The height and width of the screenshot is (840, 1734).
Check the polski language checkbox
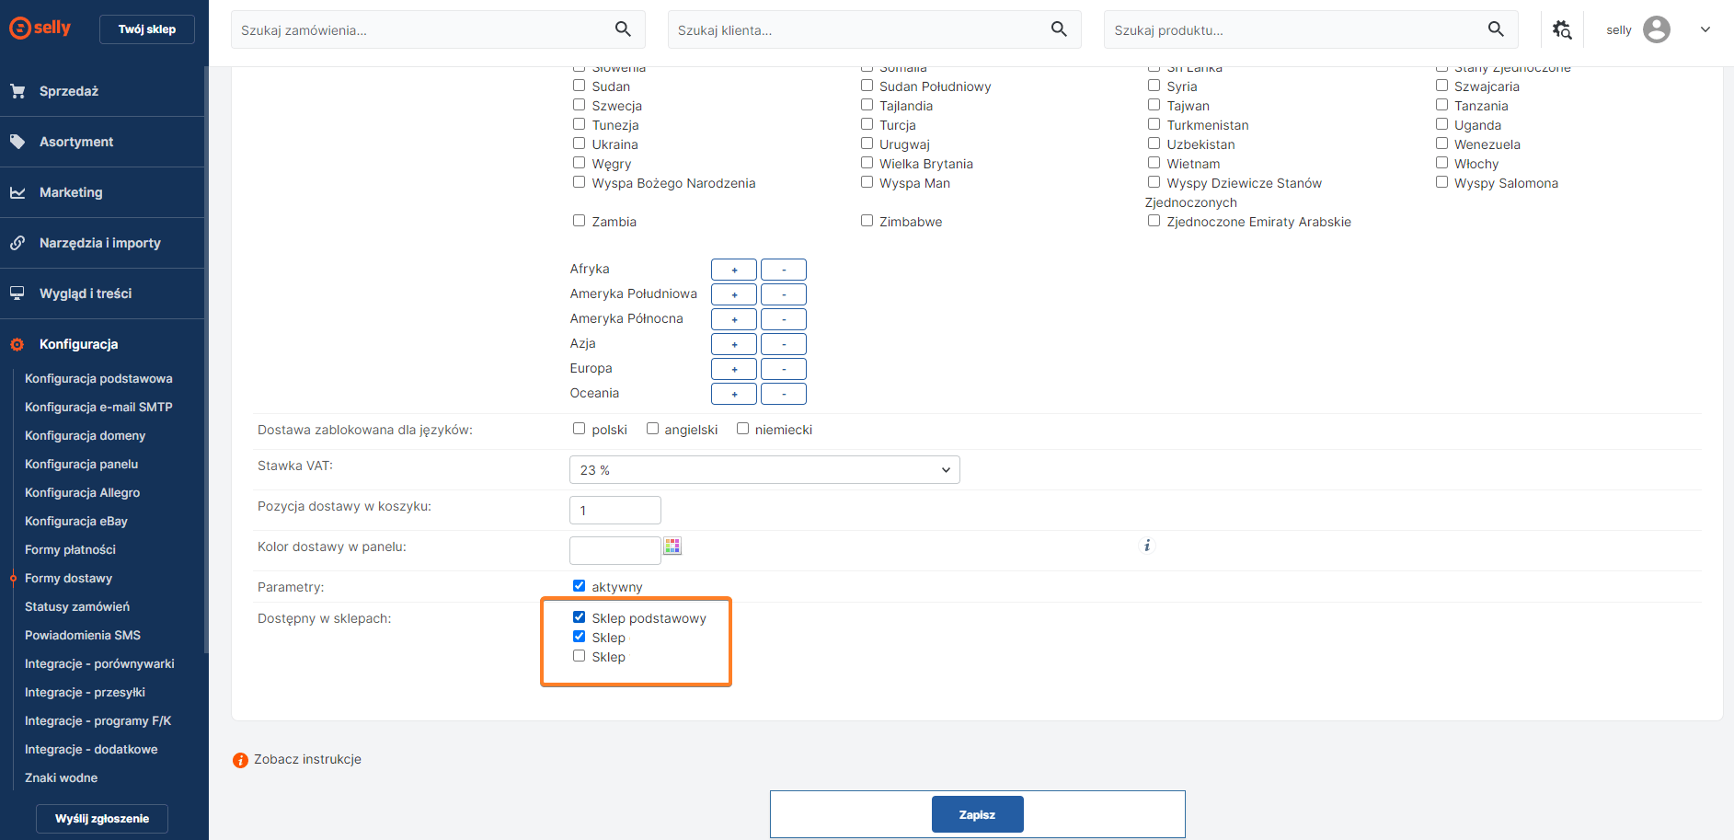pos(579,429)
